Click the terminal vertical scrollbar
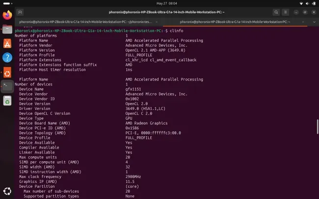The width and height of the screenshot is (319, 199). (318, 126)
